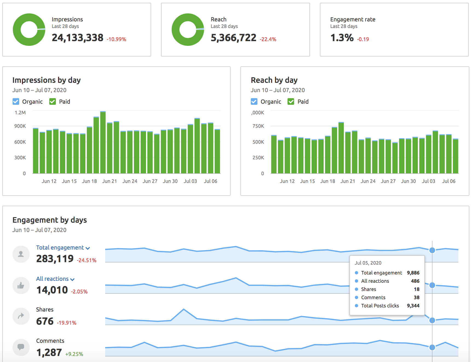Viewport: 471px width, 362px height.
Task: Click the -10.99% impressions change
Action: click(x=116, y=39)
